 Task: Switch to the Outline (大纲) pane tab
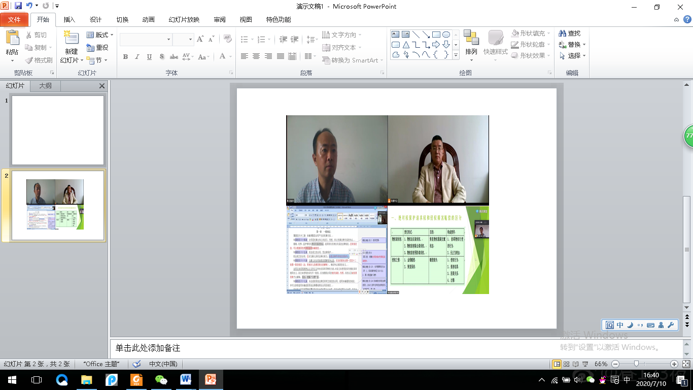point(45,86)
